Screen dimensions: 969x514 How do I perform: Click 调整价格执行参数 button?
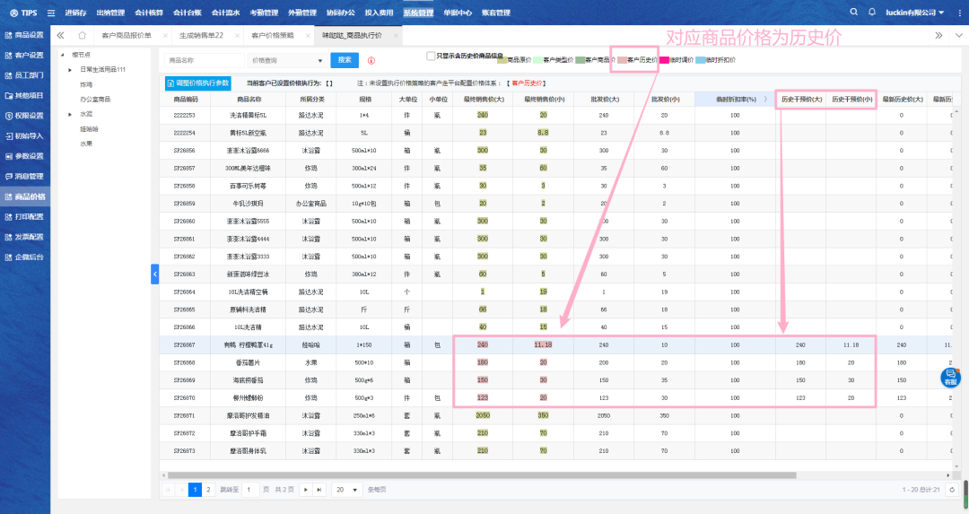[x=197, y=83]
